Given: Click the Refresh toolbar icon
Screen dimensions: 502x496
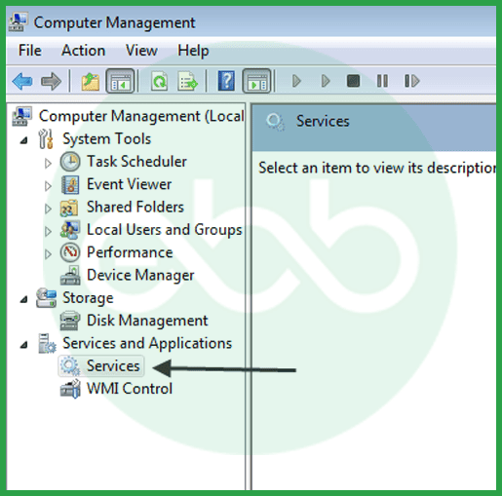Looking at the screenshot, I should coord(159,81).
